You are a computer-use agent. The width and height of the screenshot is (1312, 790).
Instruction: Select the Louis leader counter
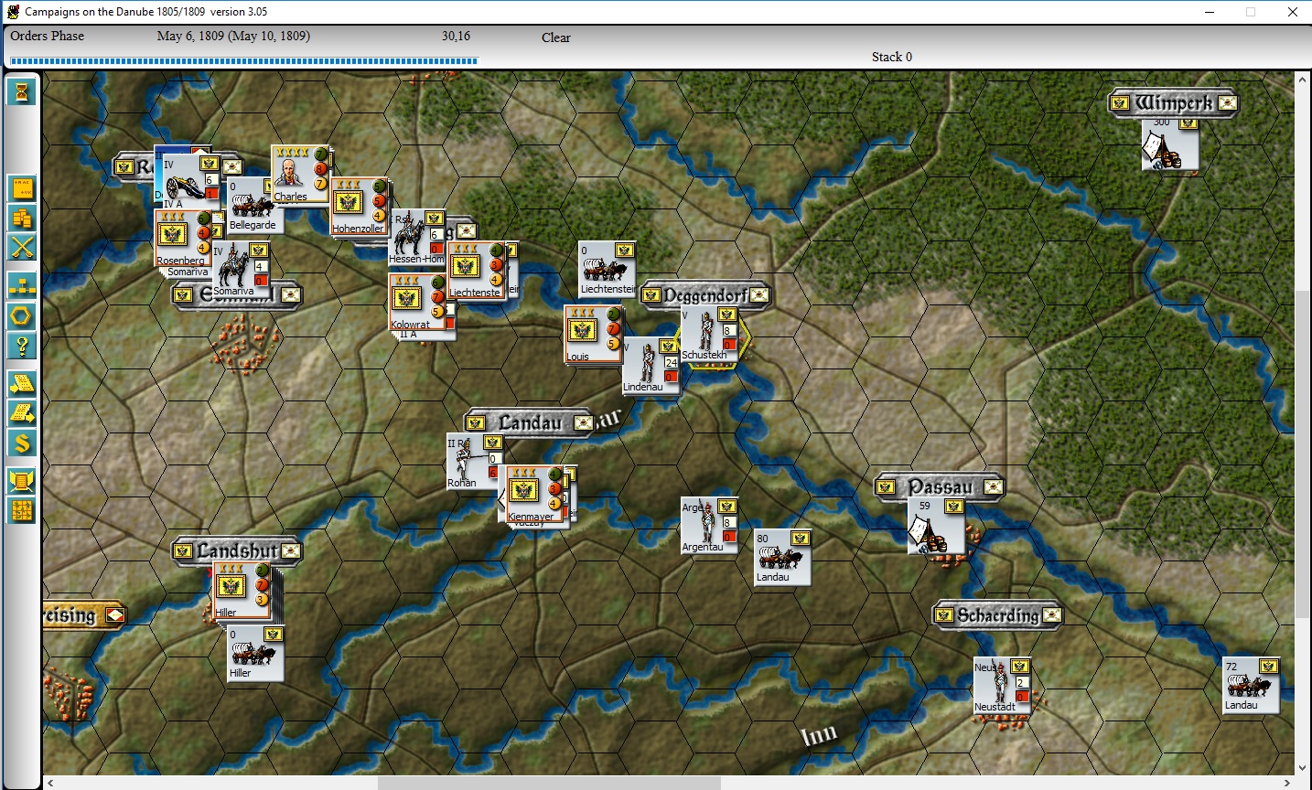593,334
